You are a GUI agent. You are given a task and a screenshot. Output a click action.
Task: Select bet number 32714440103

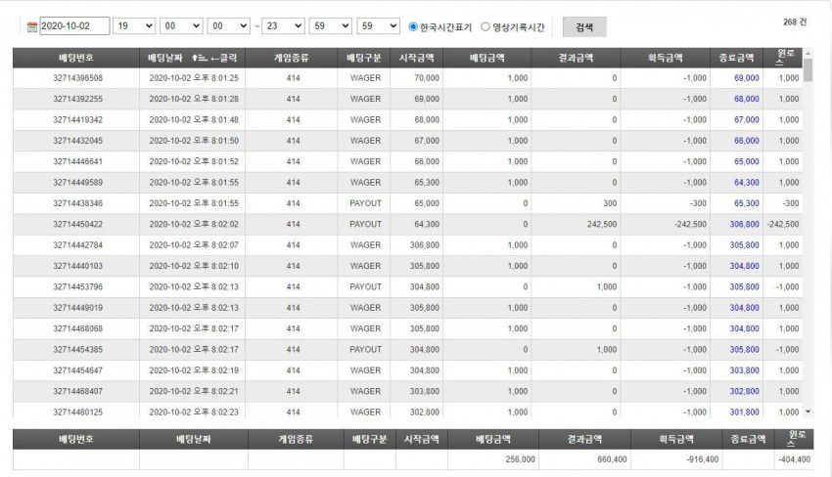click(78, 266)
